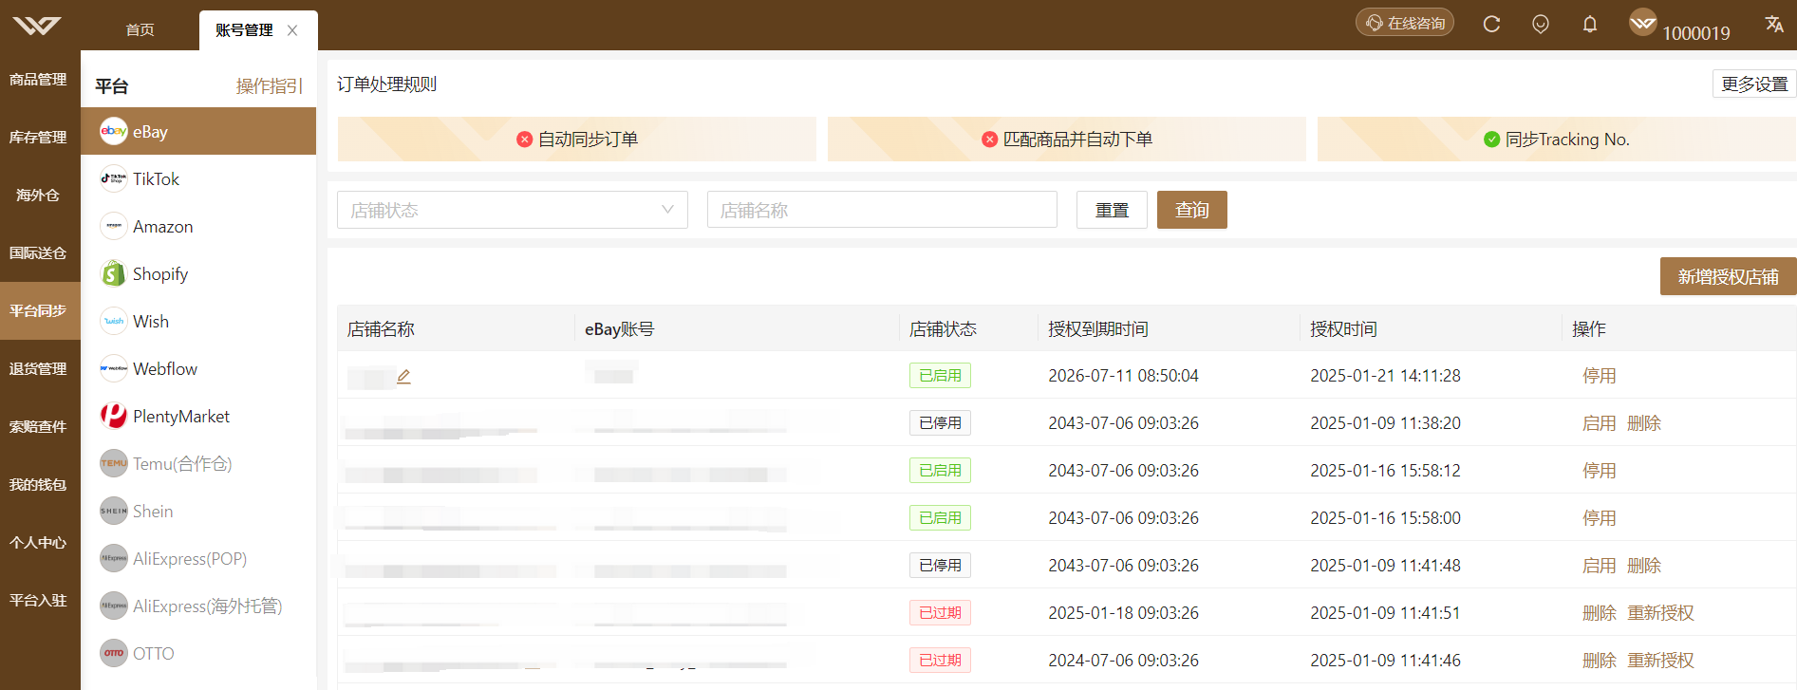The image size is (1797, 690).
Task: Switch to the 首页 tab
Action: point(140,30)
